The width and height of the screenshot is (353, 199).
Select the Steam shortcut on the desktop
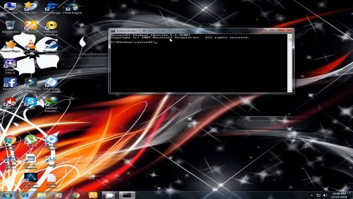[x=51, y=48]
